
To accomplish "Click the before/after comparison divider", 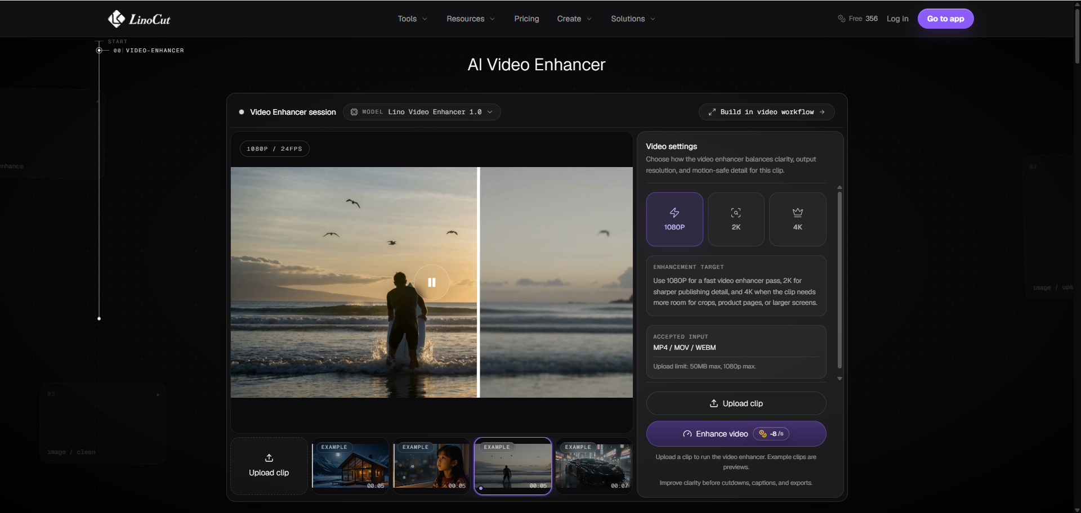I will coord(479,282).
